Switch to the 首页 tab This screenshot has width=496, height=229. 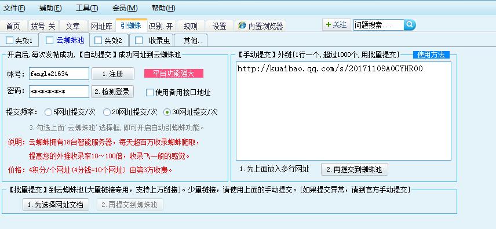(13, 26)
